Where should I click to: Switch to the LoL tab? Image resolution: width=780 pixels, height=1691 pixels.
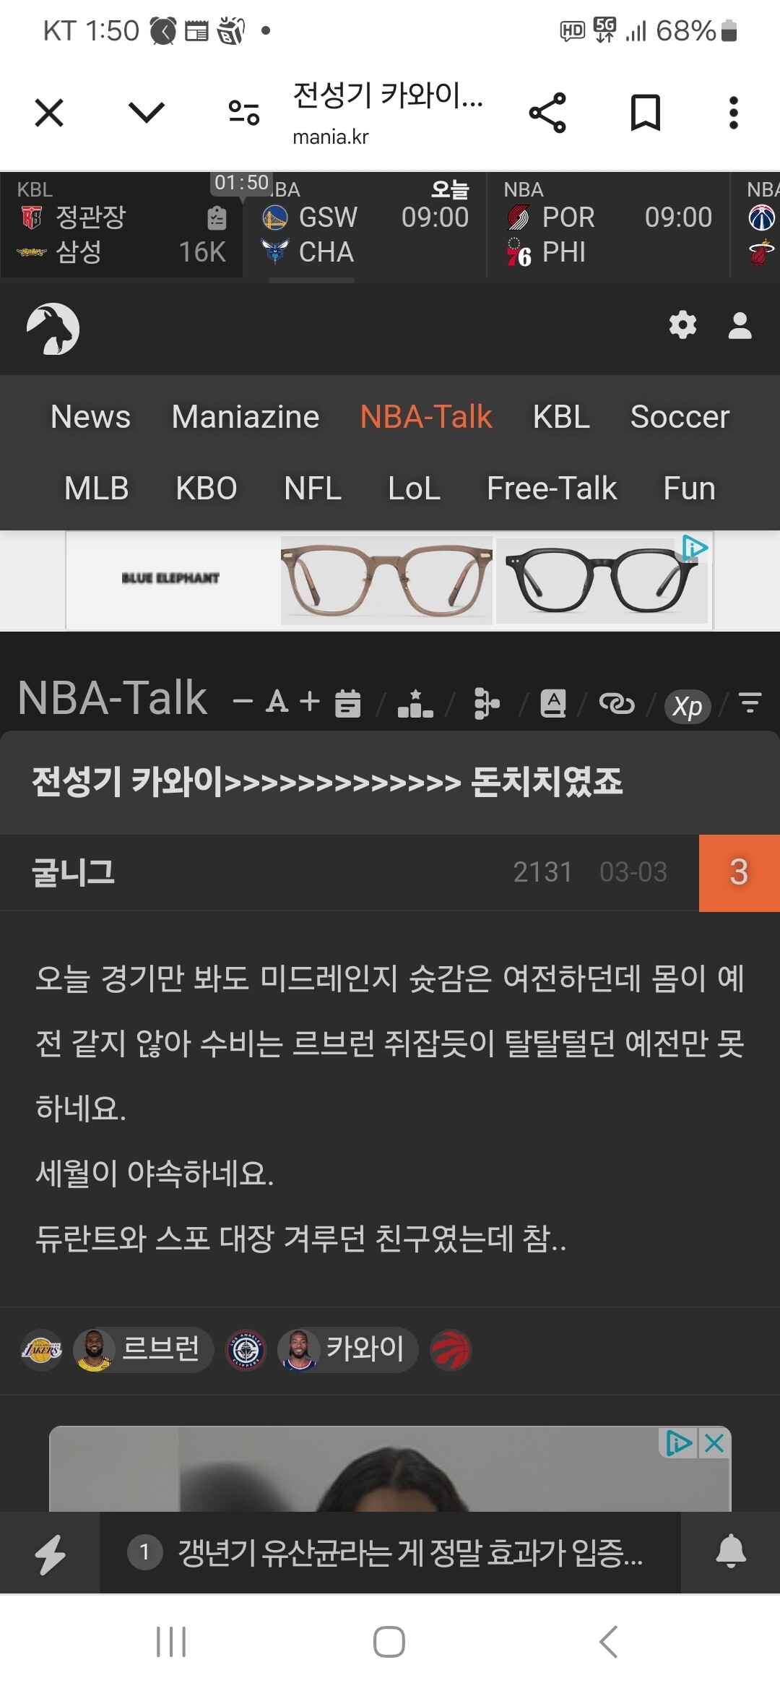414,489
